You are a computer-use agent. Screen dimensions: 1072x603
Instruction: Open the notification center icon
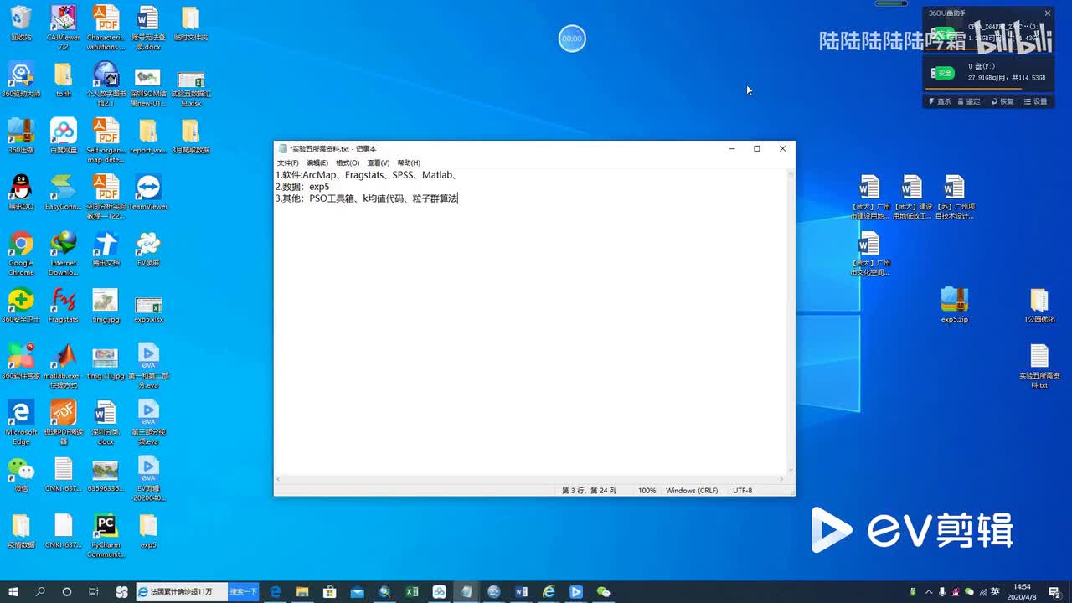pyautogui.click(x=1054, y=592)
